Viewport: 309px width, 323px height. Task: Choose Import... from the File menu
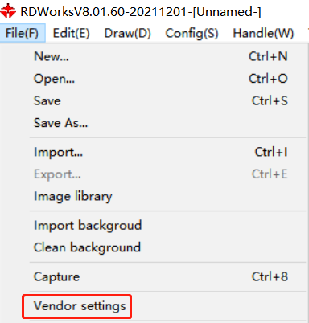pyautogui.click(x=167, y=152)
